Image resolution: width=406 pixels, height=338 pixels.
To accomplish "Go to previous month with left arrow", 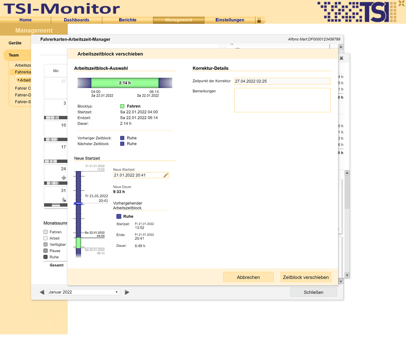I will [42, 292].
